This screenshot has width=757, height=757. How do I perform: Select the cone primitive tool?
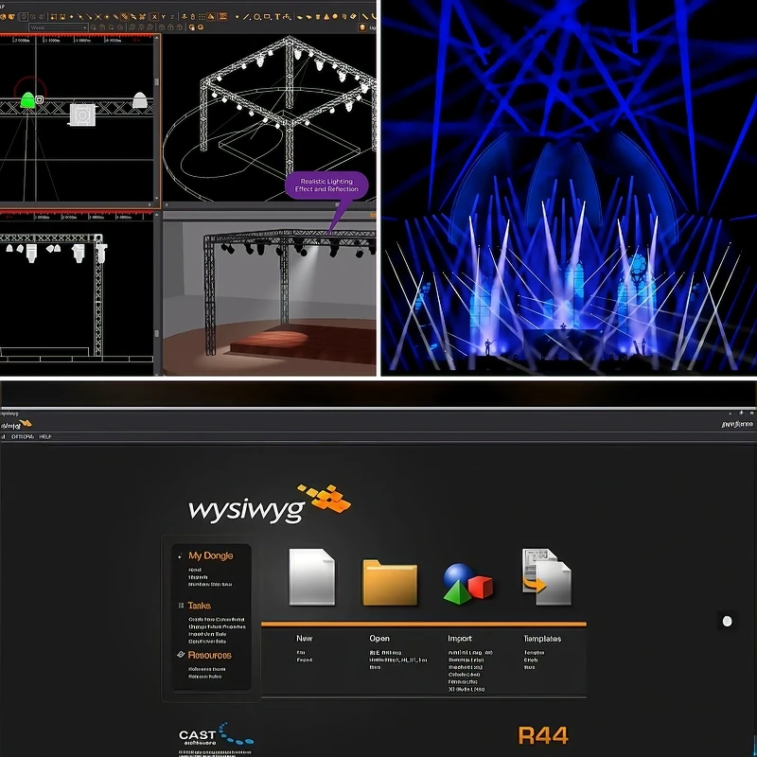coord(326,17)
